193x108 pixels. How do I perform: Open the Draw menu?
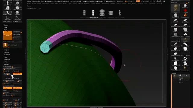coord(52,4)
